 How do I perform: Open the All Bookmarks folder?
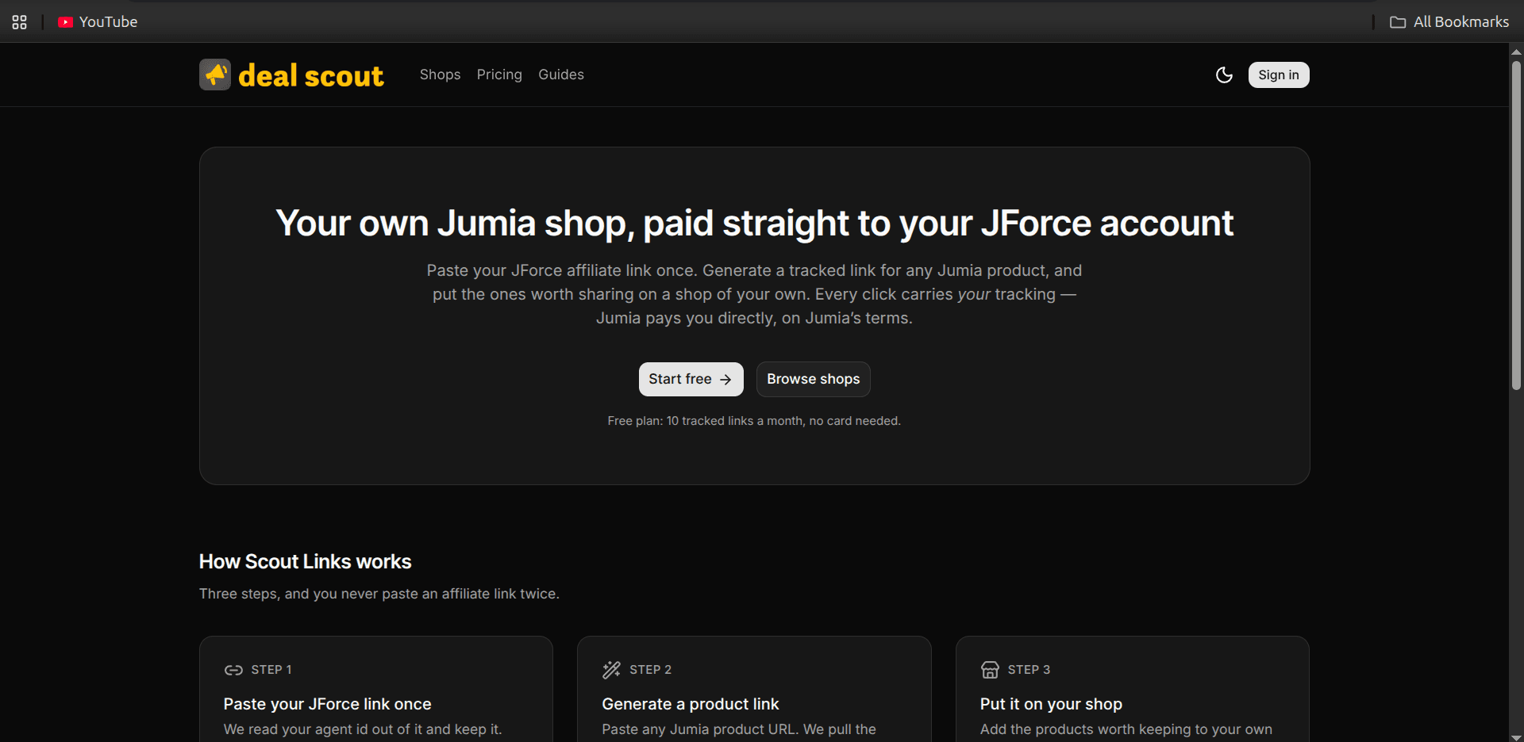pyautogui.click(x=1449, y=22)
